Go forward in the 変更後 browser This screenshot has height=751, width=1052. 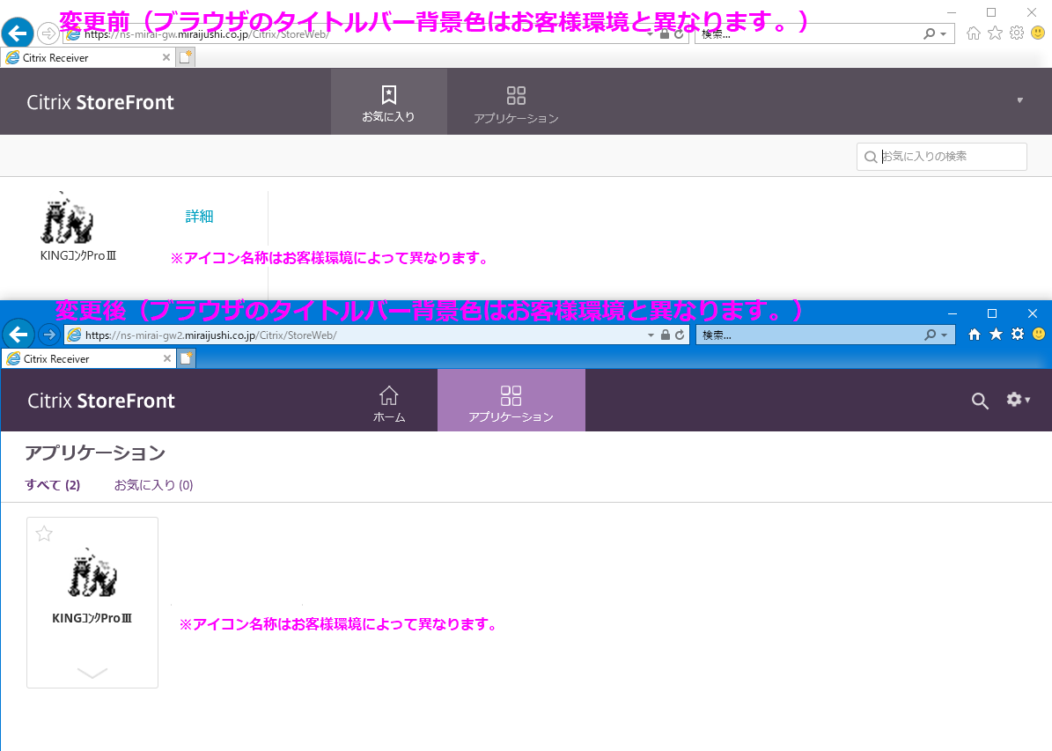[49, 335]
